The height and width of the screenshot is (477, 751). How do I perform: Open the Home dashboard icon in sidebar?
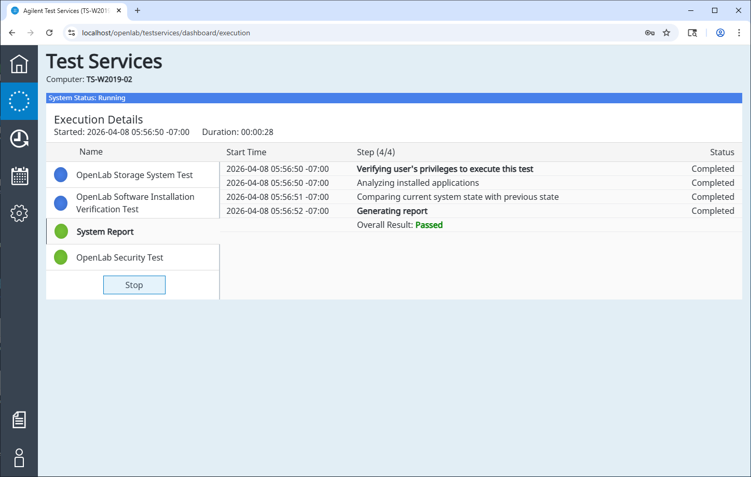tap(19, 64)
